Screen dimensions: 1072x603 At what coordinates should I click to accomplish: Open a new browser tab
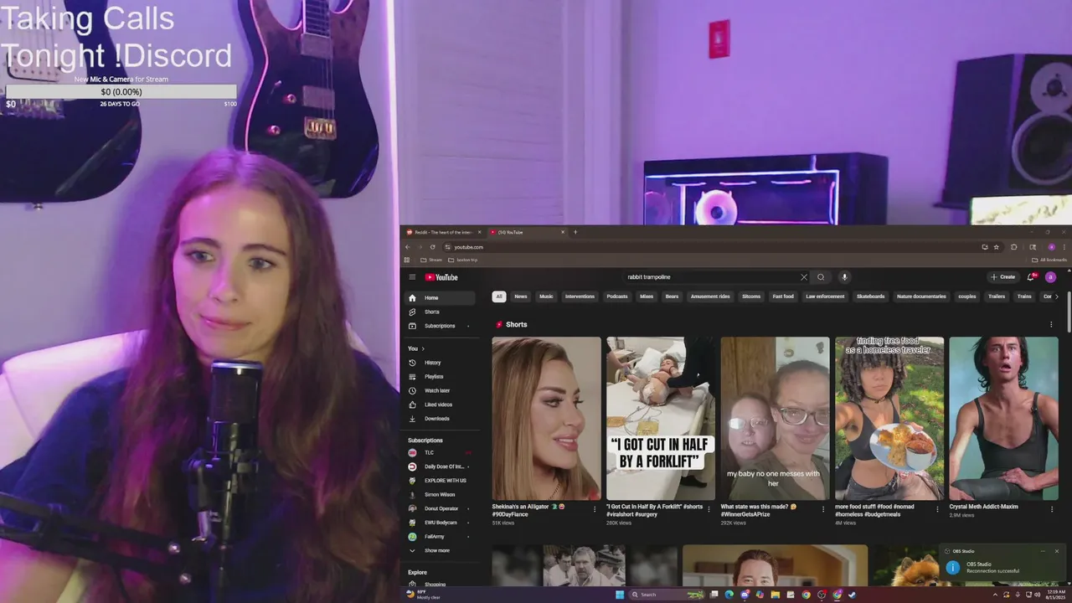coord(575,232)
